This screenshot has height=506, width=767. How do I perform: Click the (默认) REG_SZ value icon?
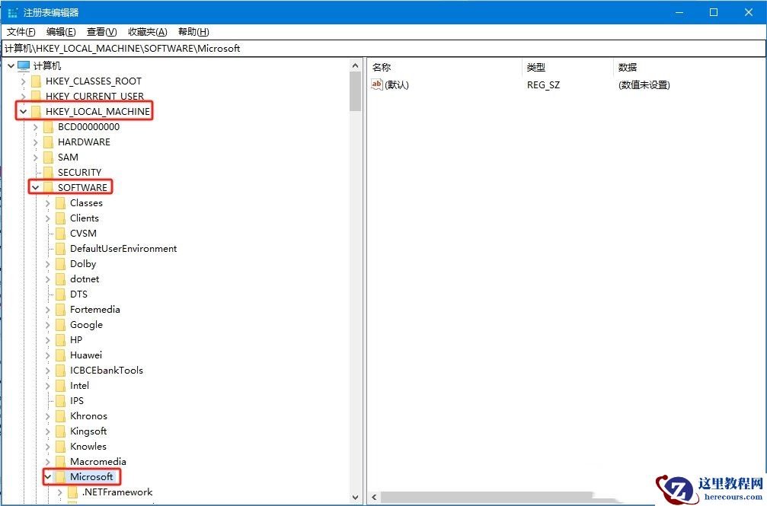click(x=378, y=84)
